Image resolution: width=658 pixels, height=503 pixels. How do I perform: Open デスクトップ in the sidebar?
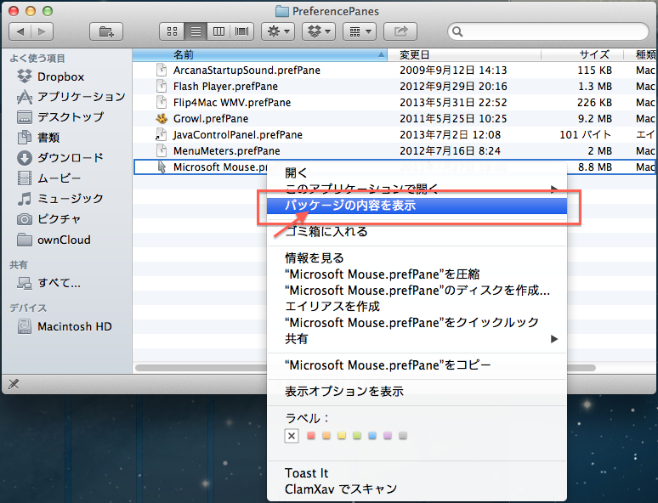[60, 117]
